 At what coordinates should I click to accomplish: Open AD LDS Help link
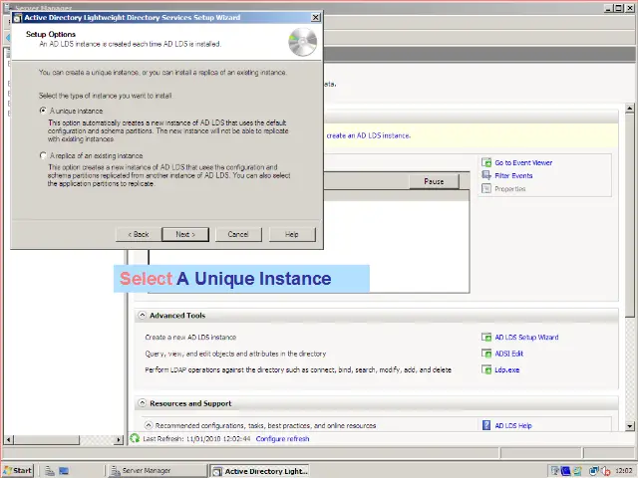point(513,425)
